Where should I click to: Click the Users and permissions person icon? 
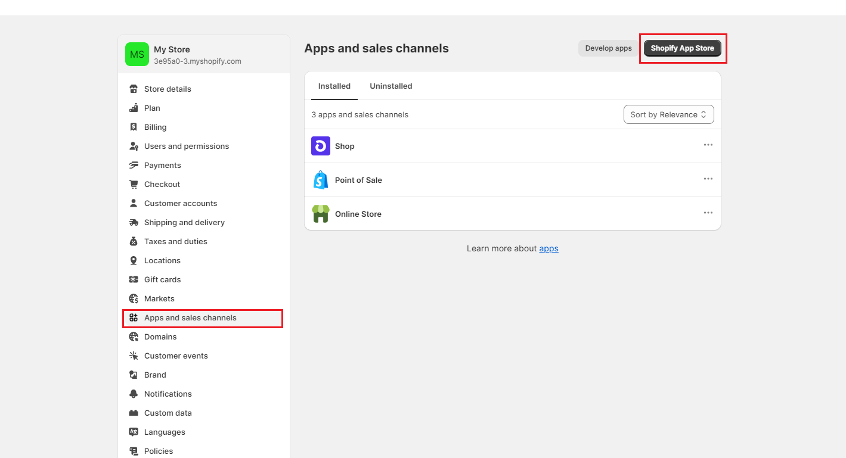click(x=134, y=146)
